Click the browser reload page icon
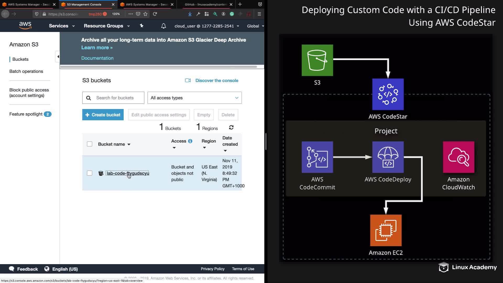 [x=155, y=14]
